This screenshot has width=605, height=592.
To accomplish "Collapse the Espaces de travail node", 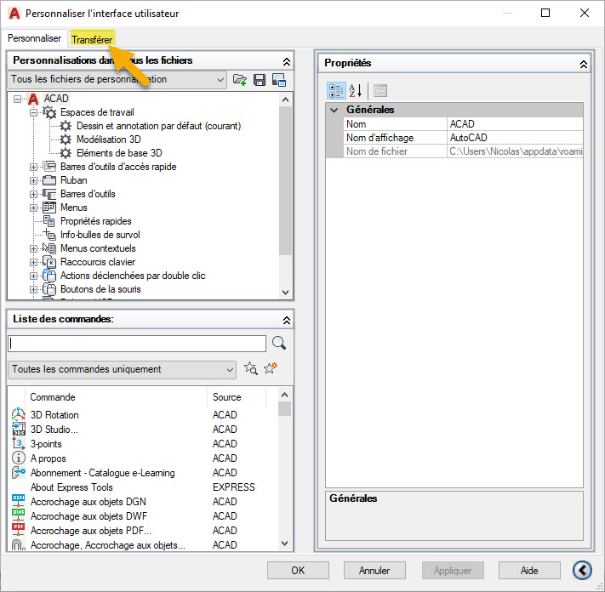I will (x=33, y=112).
